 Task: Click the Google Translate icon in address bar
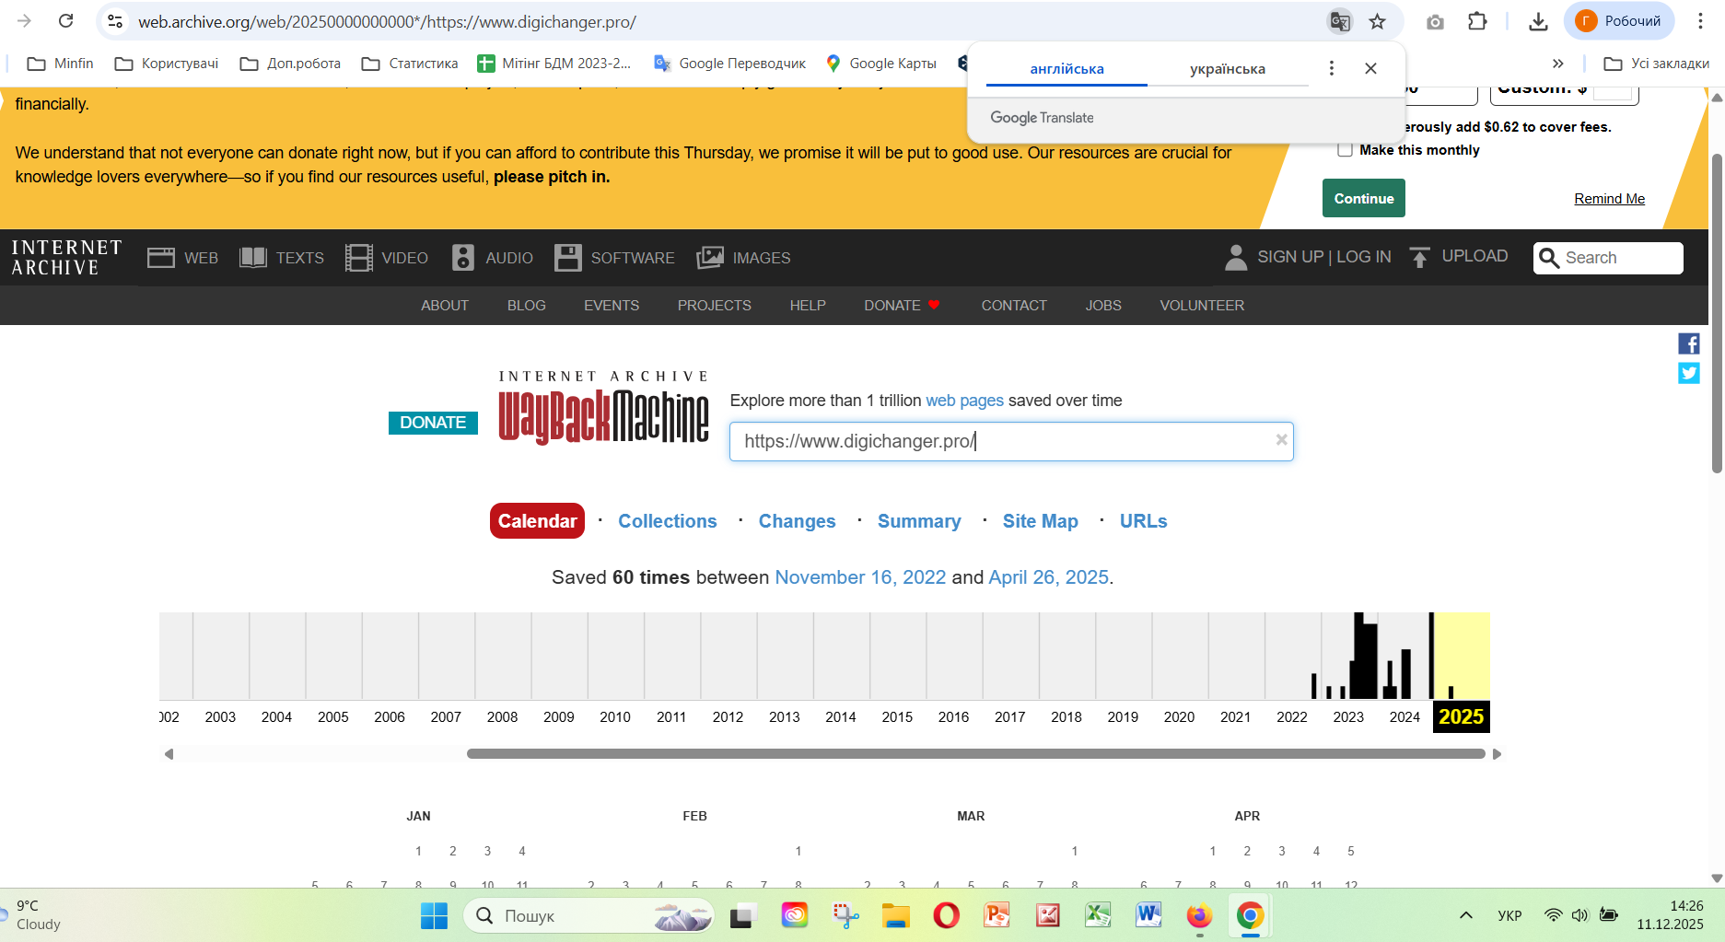(1340, 21)
